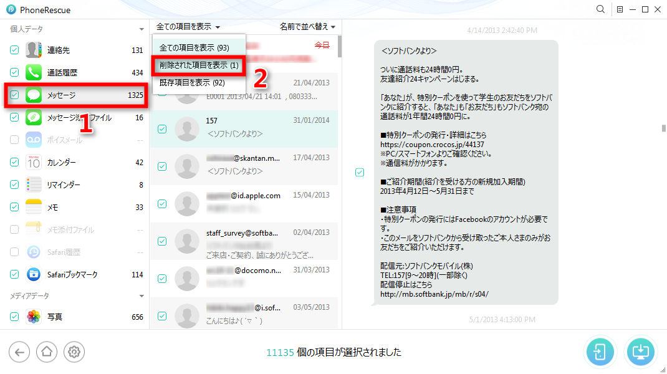
Task: Click the Safari Bookmarks icon
Action: (34, 274)
